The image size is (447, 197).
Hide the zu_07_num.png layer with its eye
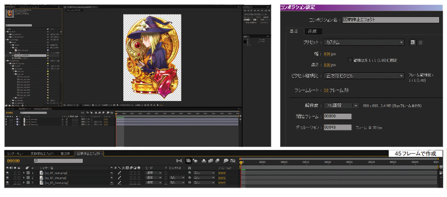click(x=7, y=173)
